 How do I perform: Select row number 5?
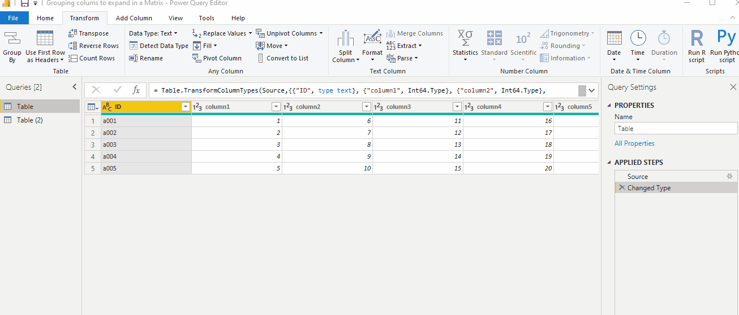[93, 168]
